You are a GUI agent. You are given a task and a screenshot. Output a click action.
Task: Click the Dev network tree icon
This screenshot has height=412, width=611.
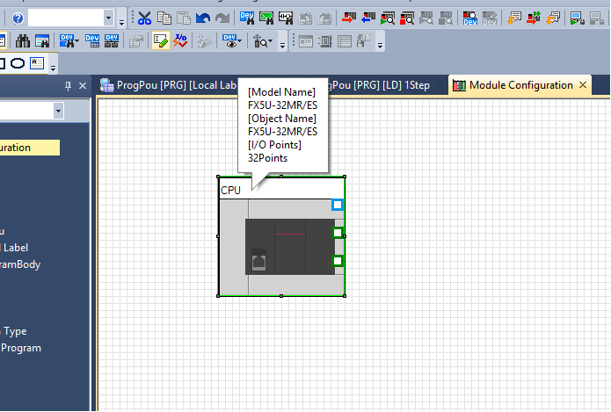click(112, 40)
